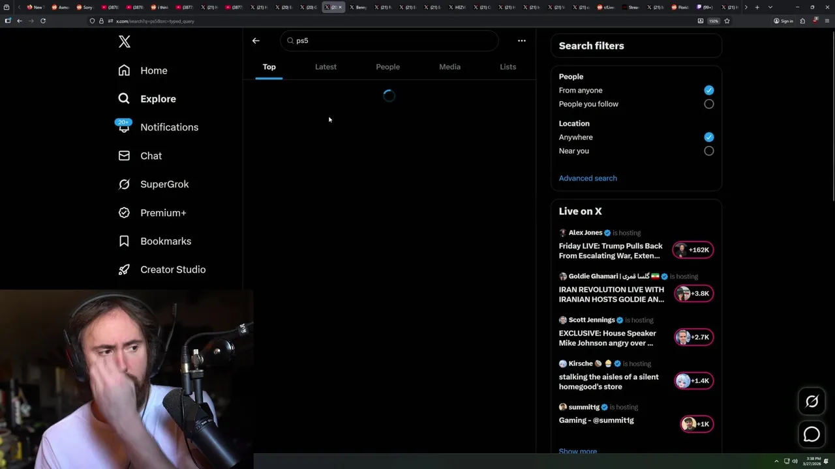Open a new browser tab with plus

(x=757, y=7)
